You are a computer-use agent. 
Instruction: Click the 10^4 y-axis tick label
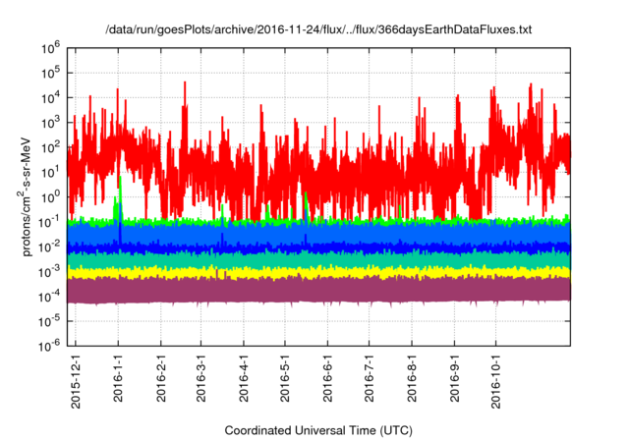coord(50,97)
